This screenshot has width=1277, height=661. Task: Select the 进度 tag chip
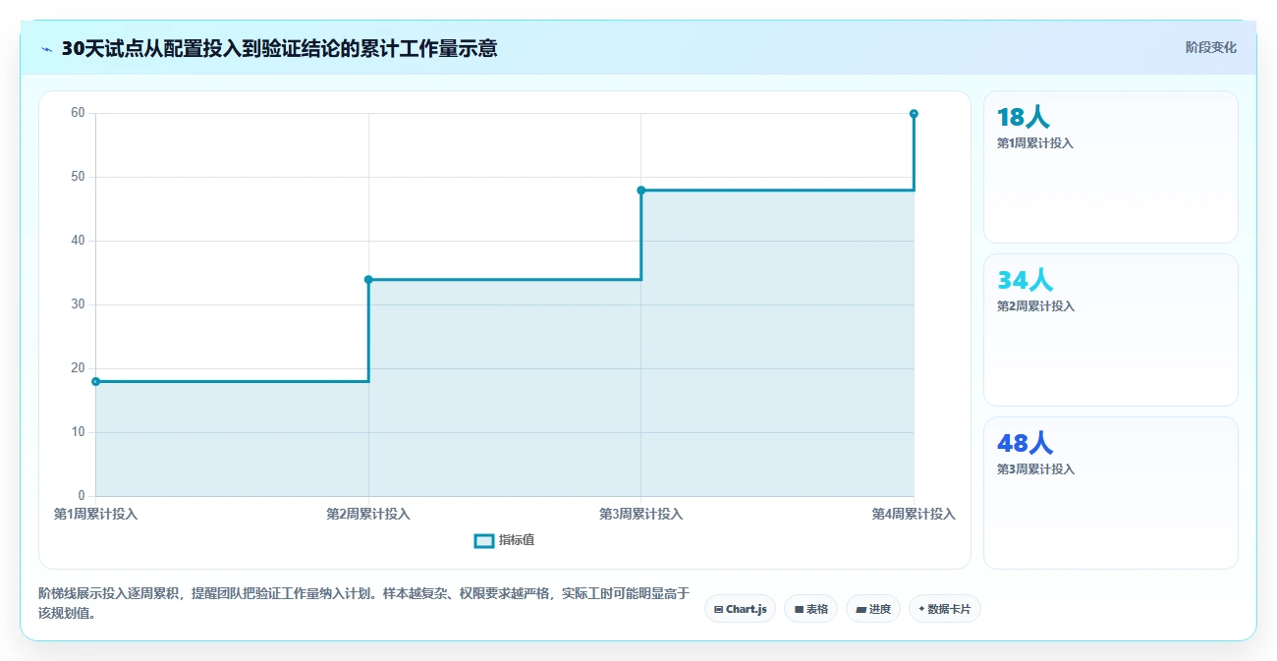[x=873, y=609]
